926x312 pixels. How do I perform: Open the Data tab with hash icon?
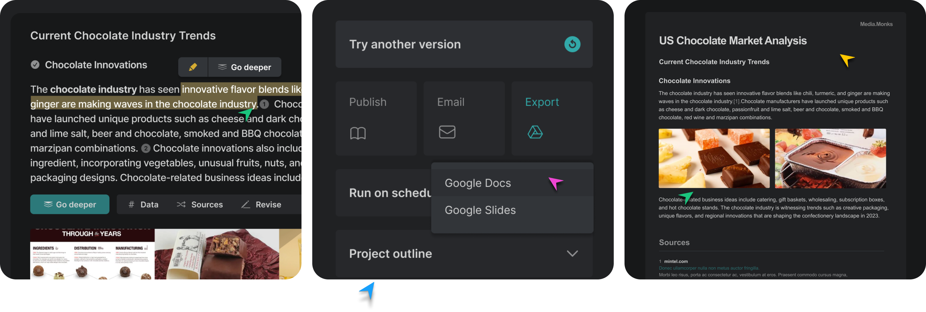(143, 205)
